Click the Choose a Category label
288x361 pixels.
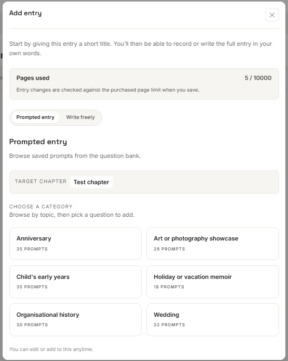tap(41, 206)
